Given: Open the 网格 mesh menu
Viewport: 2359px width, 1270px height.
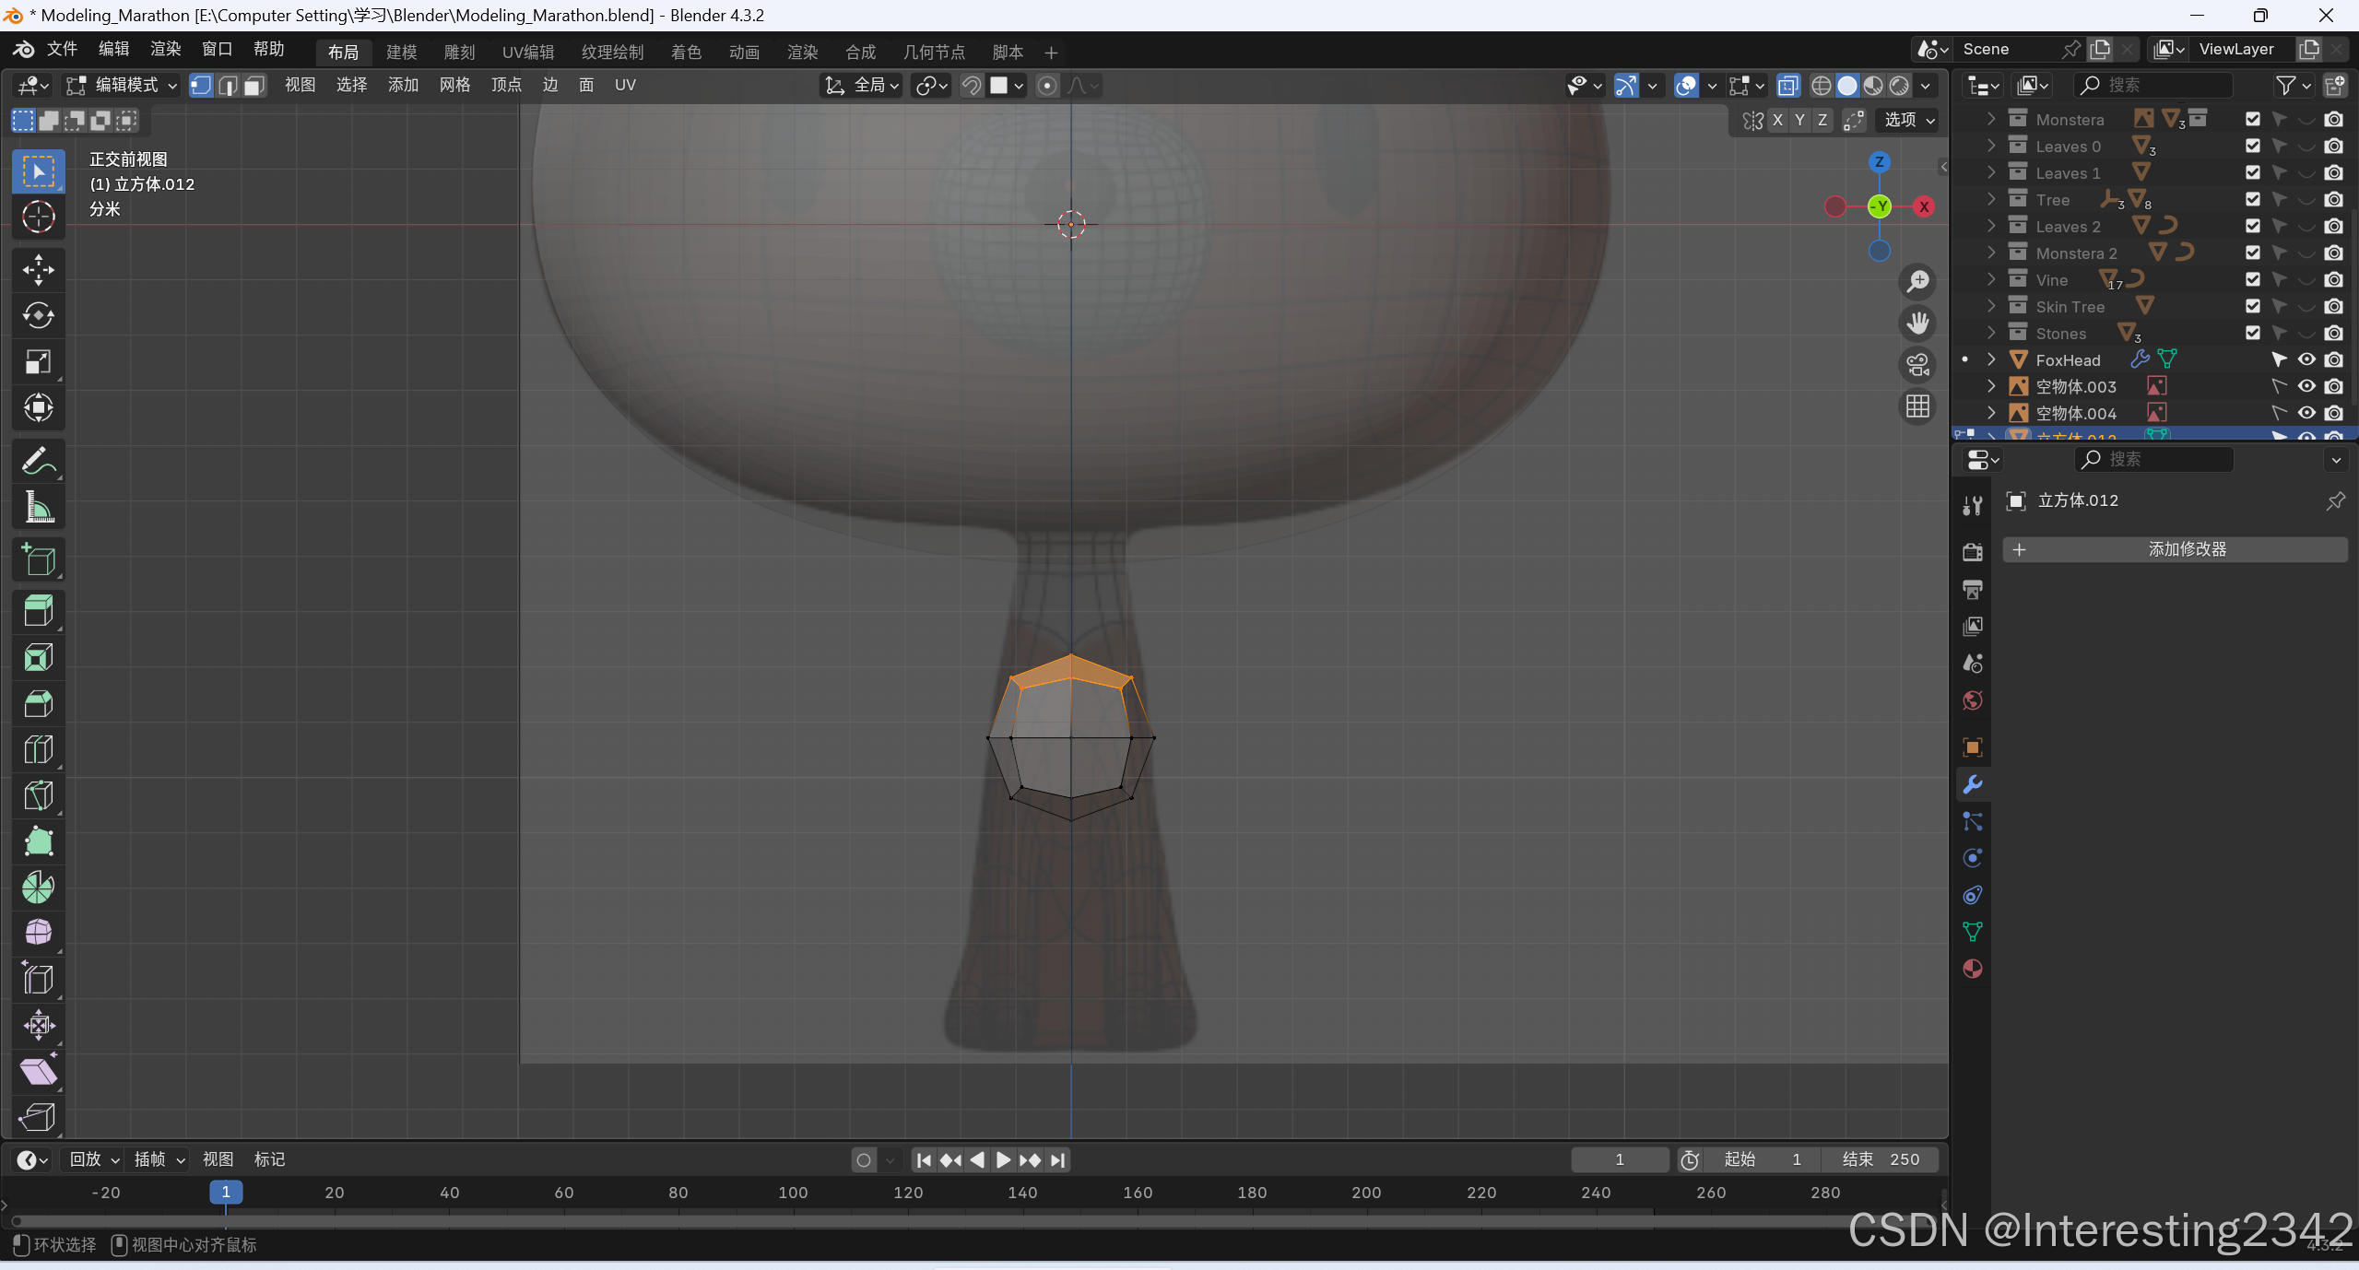Looking at the screenshot, I should tap(454, 86).
